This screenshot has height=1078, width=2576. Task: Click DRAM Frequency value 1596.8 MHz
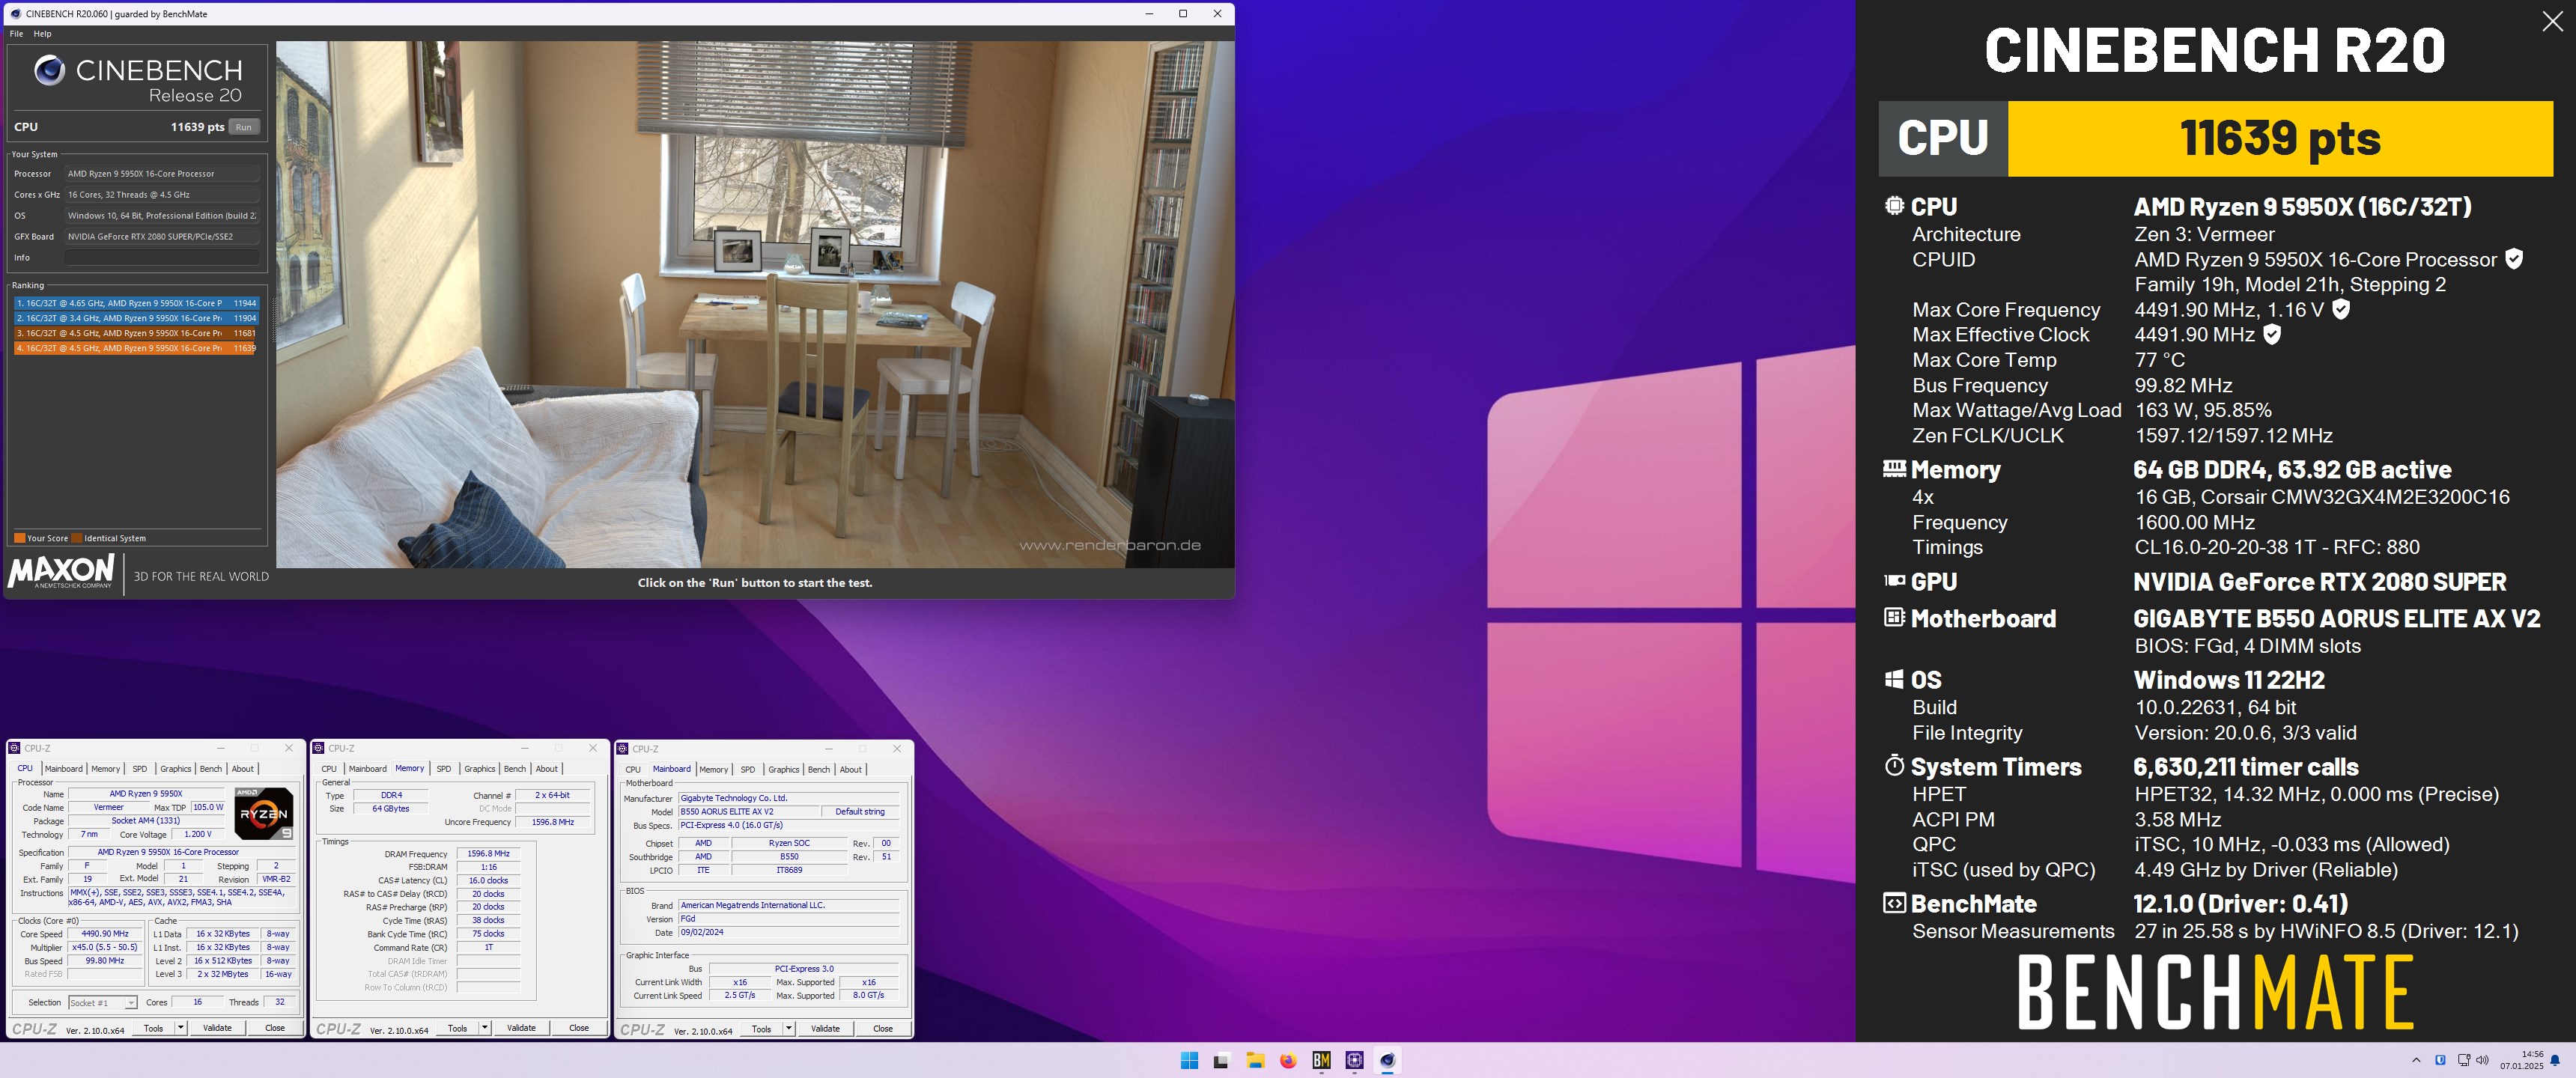tap(488, 854)
